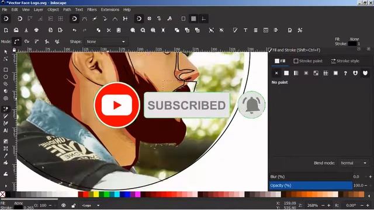Click the Paste clipboard icon
The width and height of the screenshot is (374, 210).
pos(119,30)
